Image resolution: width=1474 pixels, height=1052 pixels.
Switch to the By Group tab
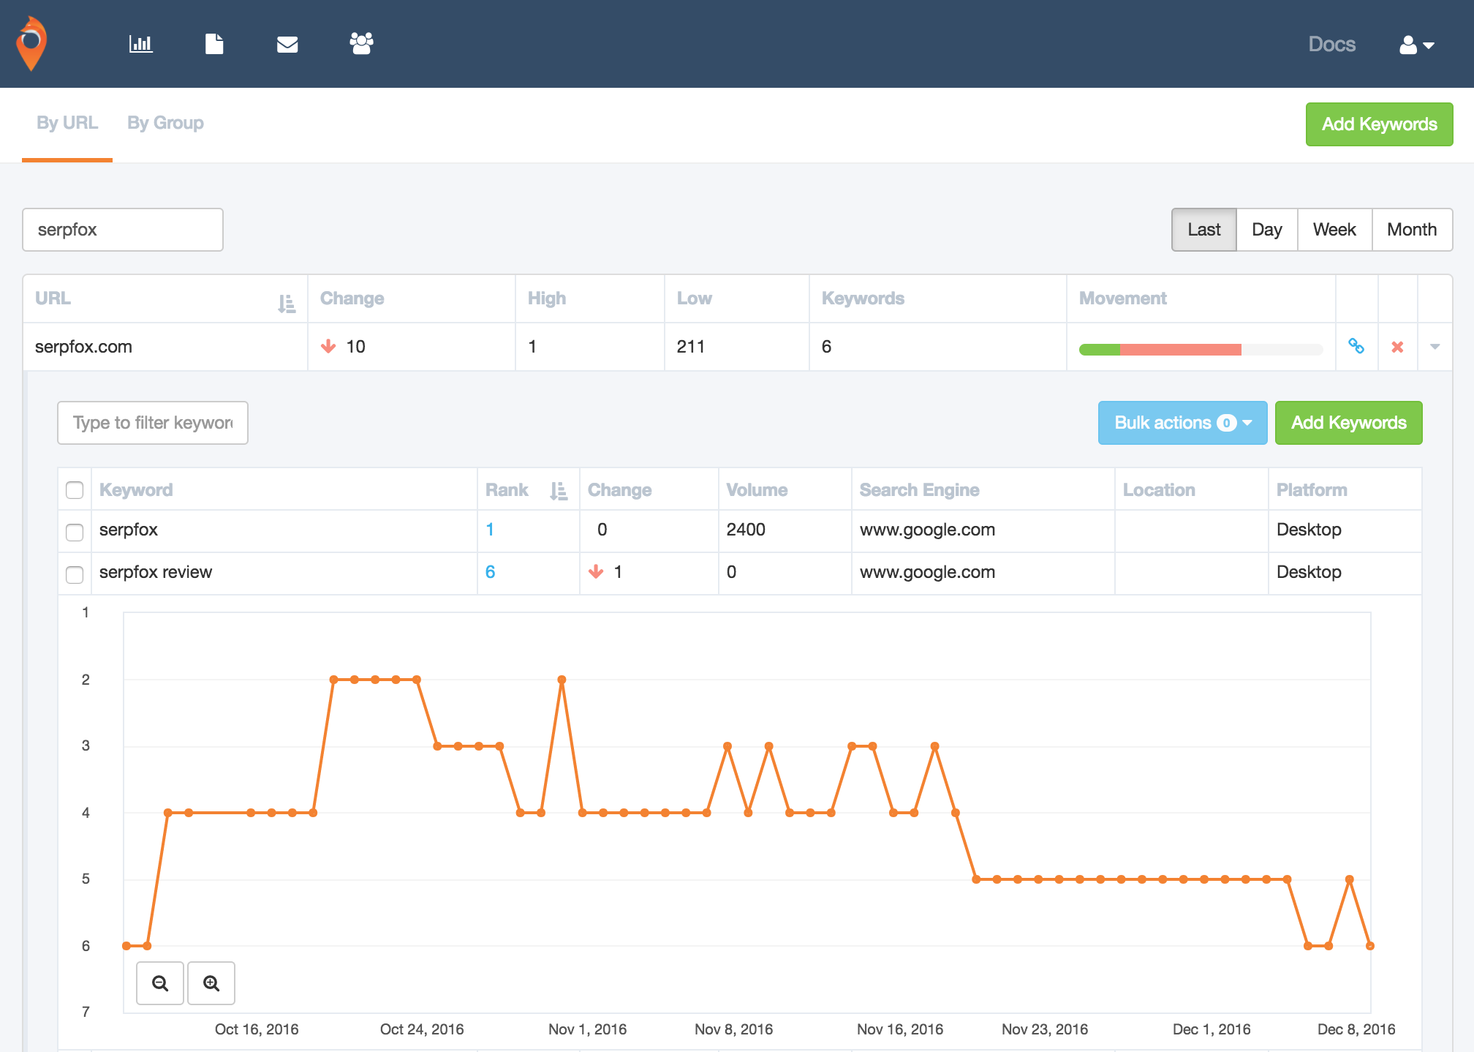tap(165, 123)
